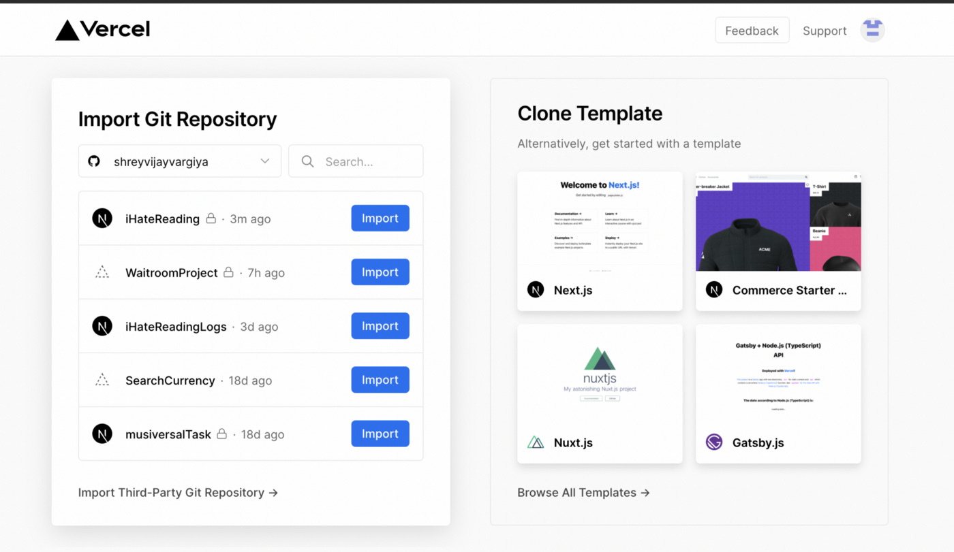Image resolution: width=954 pixels, height=552 pixels.
Task: Select the Next.js template preview thumbnail
Action: pos(600,221)
